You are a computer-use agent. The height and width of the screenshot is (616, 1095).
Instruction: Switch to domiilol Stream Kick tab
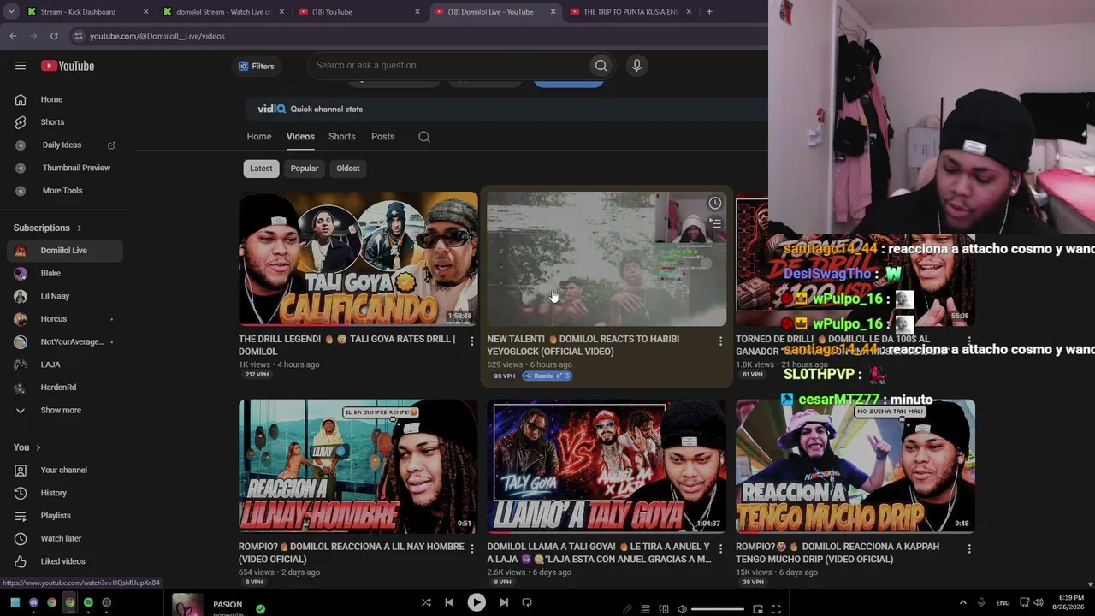click(222, 12)
